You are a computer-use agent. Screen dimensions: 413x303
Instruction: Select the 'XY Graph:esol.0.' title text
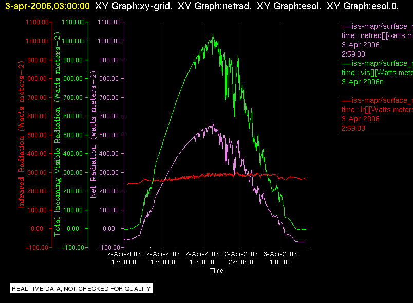[363, 6]
